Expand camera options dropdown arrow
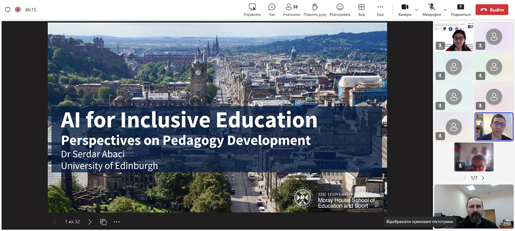515x231 pixels. (x=417, y=9)
